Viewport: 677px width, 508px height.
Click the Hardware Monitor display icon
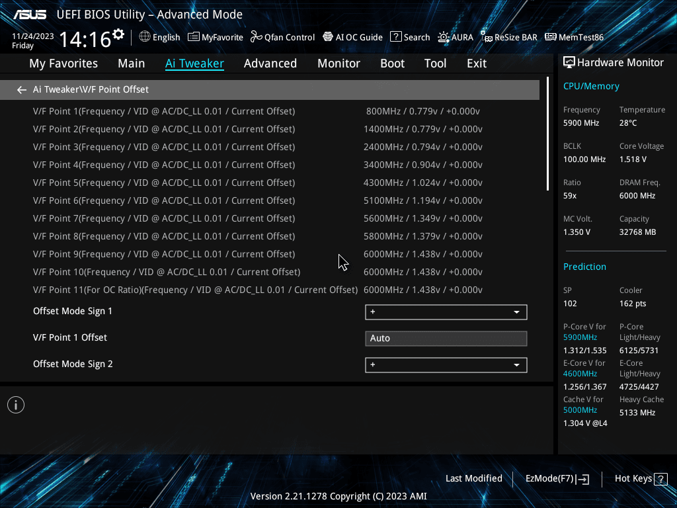pos(569,63)
